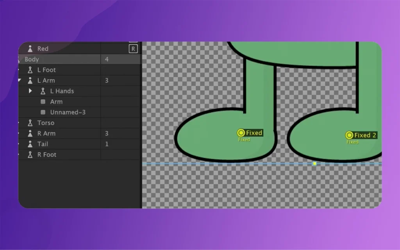Click the square icon beside Unnamed-3
Screen dimensions: 400x250
coord(43,112)
